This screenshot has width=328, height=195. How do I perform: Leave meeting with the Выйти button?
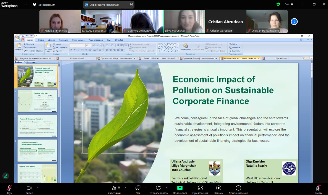click(x=319, y=190)
